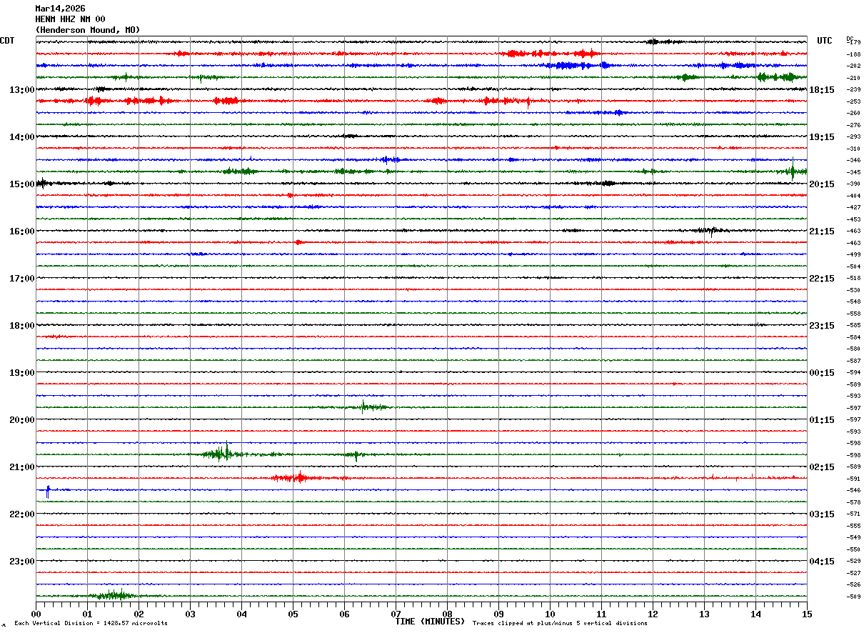Image resolution: width=864 pixels, height=633 pixels.
Task: Click the traces clipped footer note
Action: click(560, 624)
